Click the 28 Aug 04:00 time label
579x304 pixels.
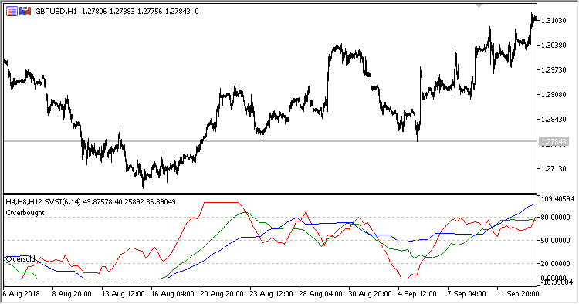(x=321, y=294)
